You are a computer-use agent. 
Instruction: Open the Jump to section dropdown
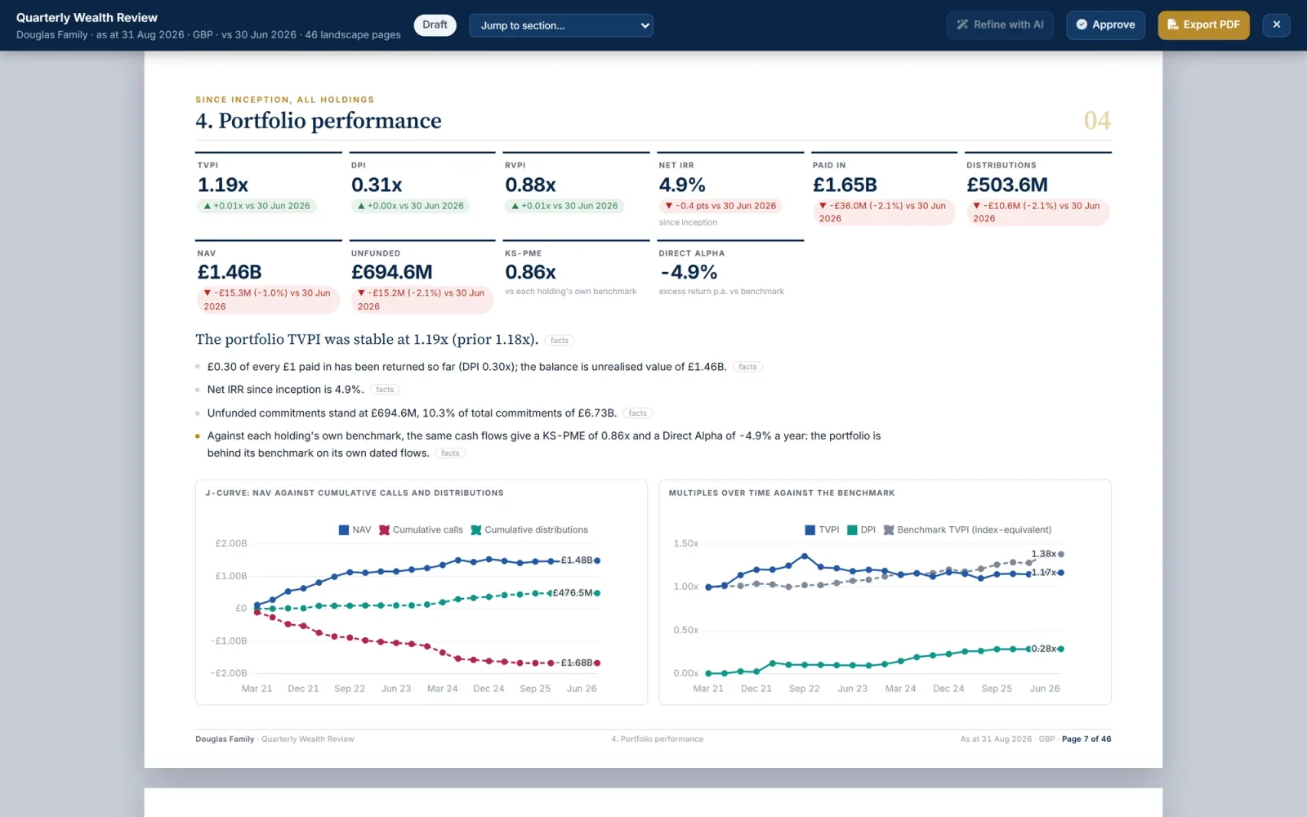click(560, 25)
